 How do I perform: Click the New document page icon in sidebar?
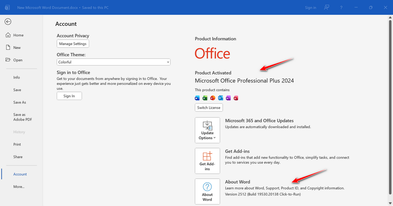[8, 47]
